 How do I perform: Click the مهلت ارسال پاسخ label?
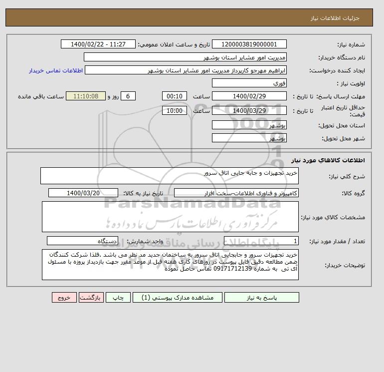click(x=341, y=96)
